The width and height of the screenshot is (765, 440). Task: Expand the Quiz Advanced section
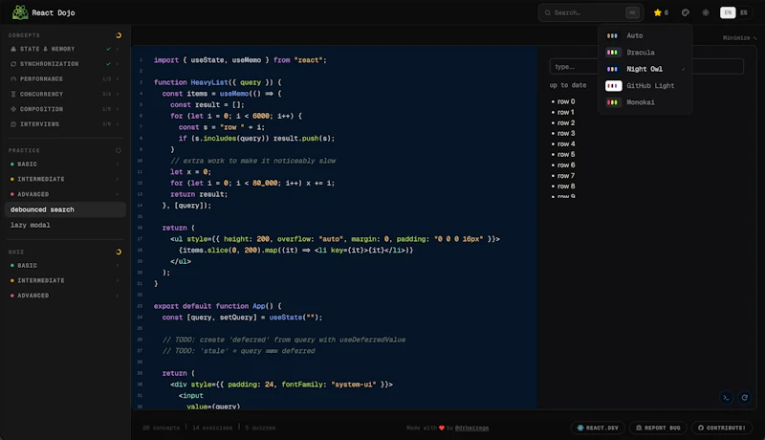point(64,296)
